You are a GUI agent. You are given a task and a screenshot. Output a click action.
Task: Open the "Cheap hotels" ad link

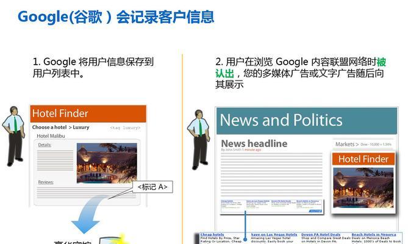[212, 234]
